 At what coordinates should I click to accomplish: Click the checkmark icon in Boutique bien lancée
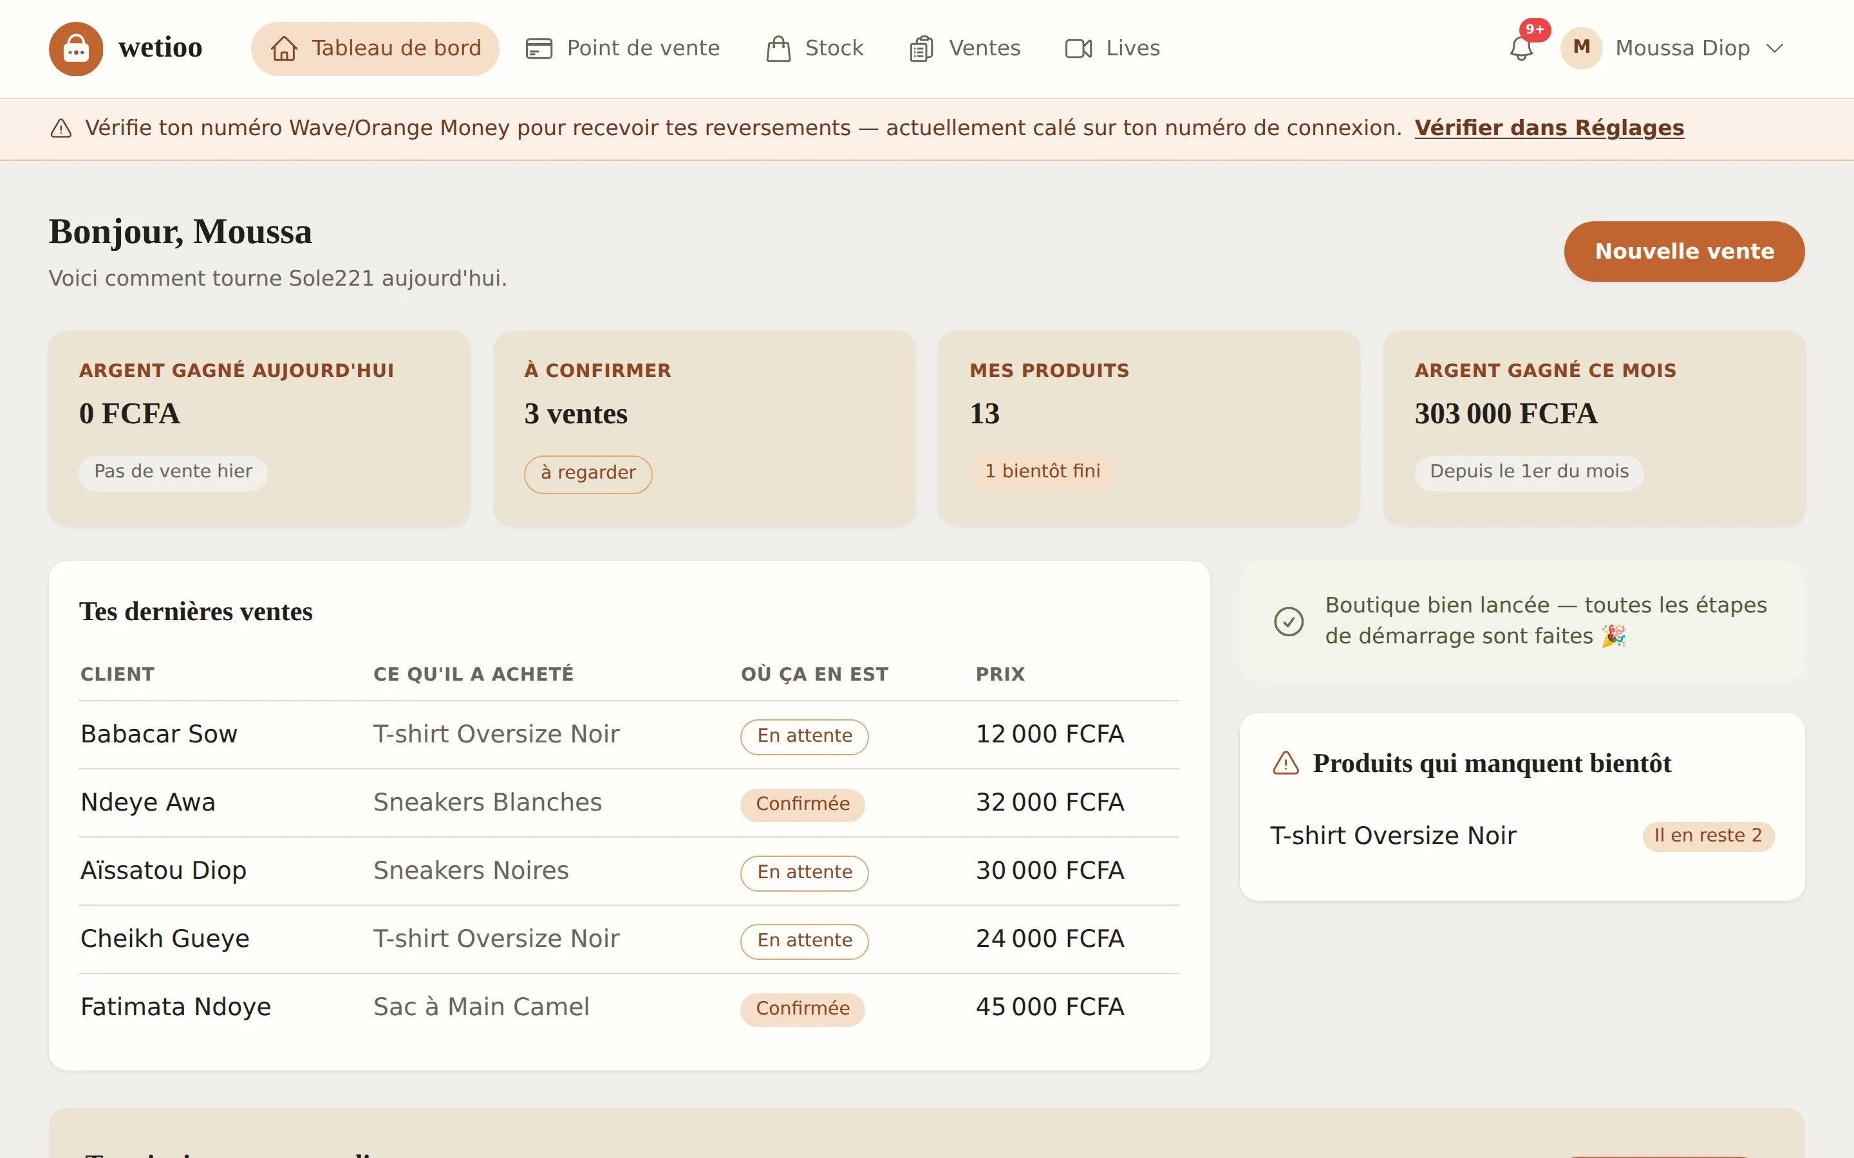(x=1289, y=621)
